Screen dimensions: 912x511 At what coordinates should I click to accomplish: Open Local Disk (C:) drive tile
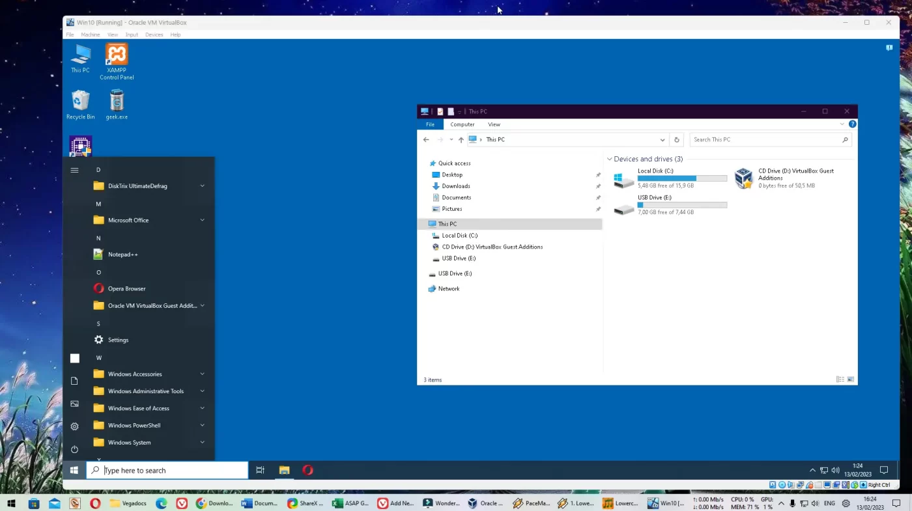[670, 178]
